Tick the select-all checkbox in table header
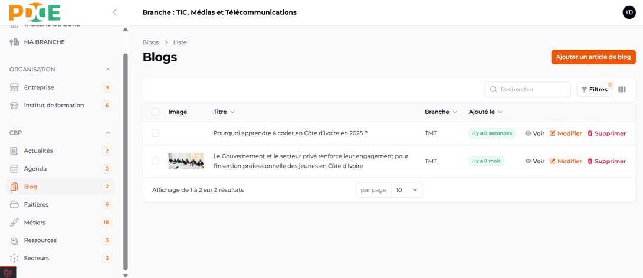The image size is (643, 278). click(155, 112)
